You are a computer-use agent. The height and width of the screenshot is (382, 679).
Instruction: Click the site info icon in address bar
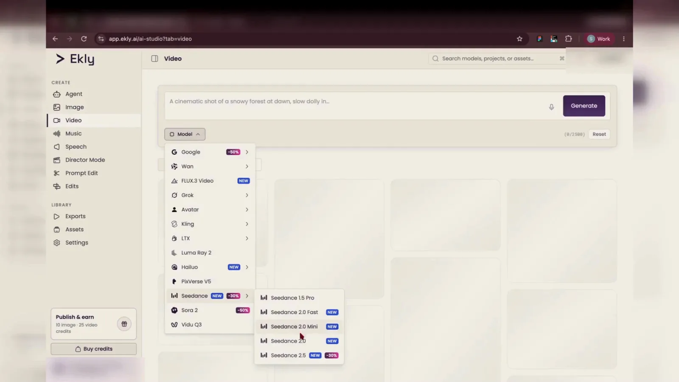(x=101, y=39)
